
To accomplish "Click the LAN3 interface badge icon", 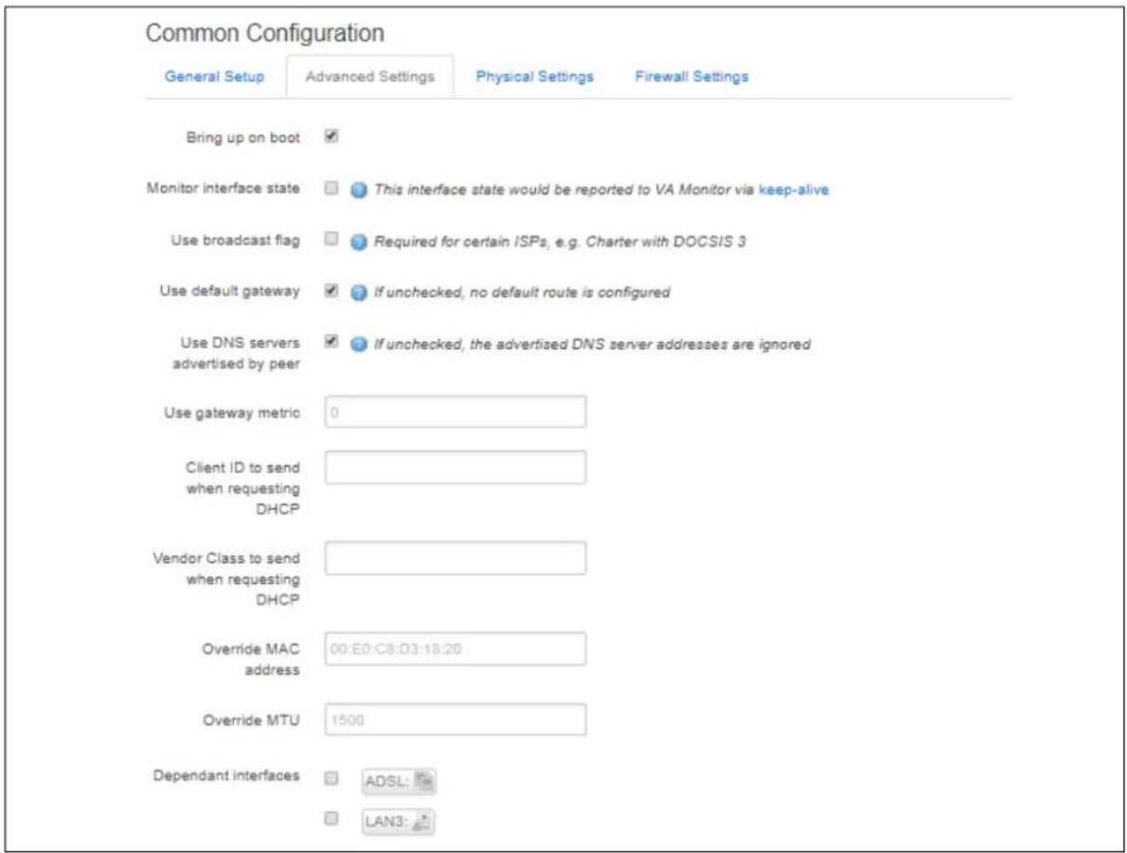I will pyautogui.click(x=422, y=822).
